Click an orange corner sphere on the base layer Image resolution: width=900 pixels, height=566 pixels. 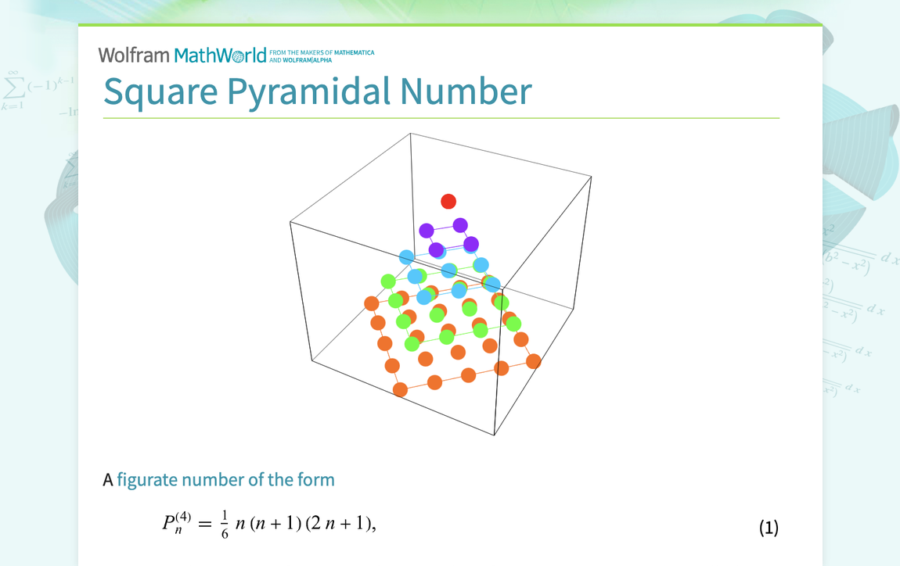click(x=398, y=391)
